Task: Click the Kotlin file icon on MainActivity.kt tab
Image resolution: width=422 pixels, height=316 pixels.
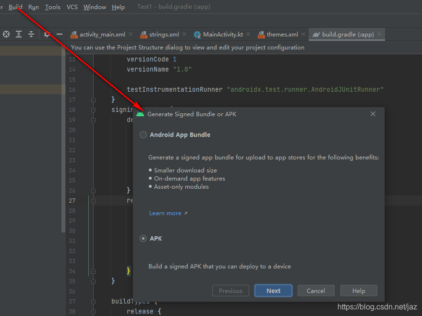Action: click(197, 35)
